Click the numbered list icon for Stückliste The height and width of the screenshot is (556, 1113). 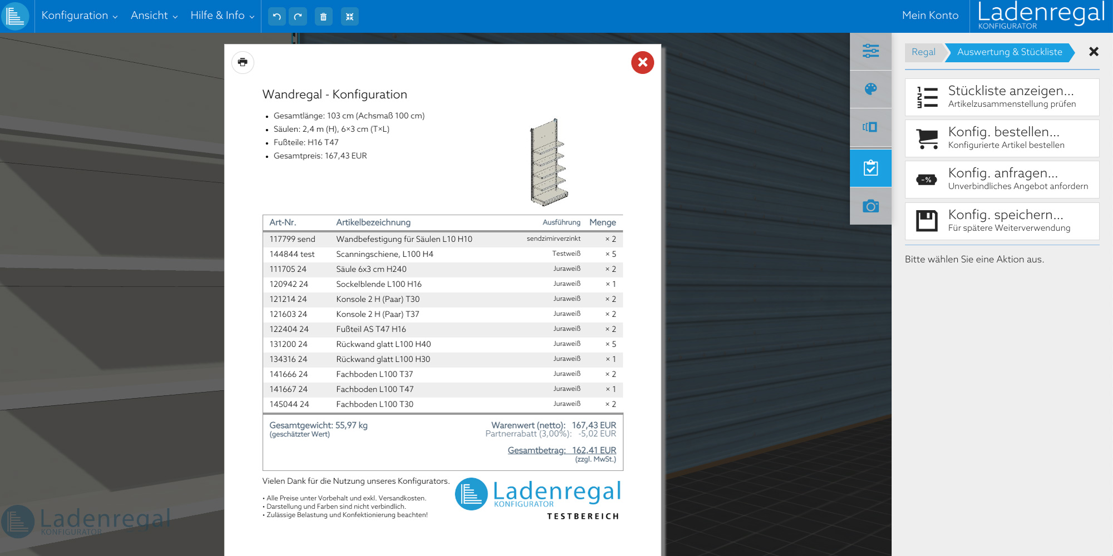tap(927, 97)
